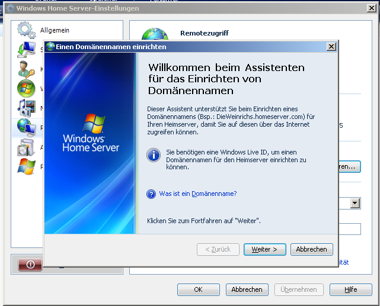Screen dimensions: 380x306
Task: Select the Allgemein gear icon in sidebar
Action: tap(26, 30)
